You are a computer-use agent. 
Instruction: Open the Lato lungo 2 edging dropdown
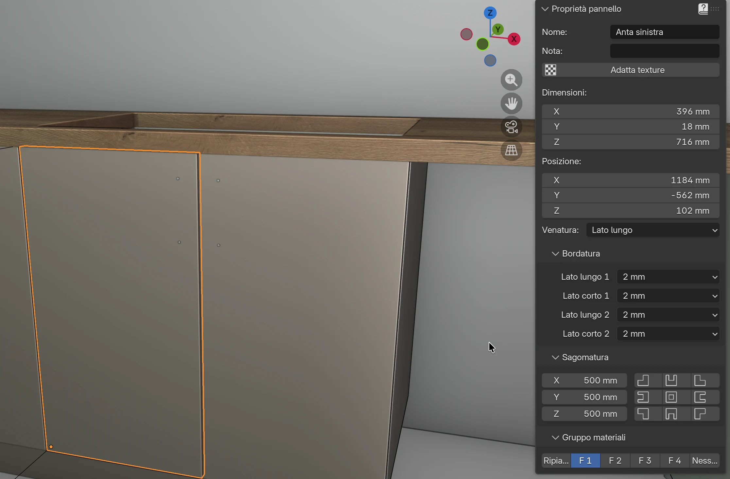coord(668,315)
